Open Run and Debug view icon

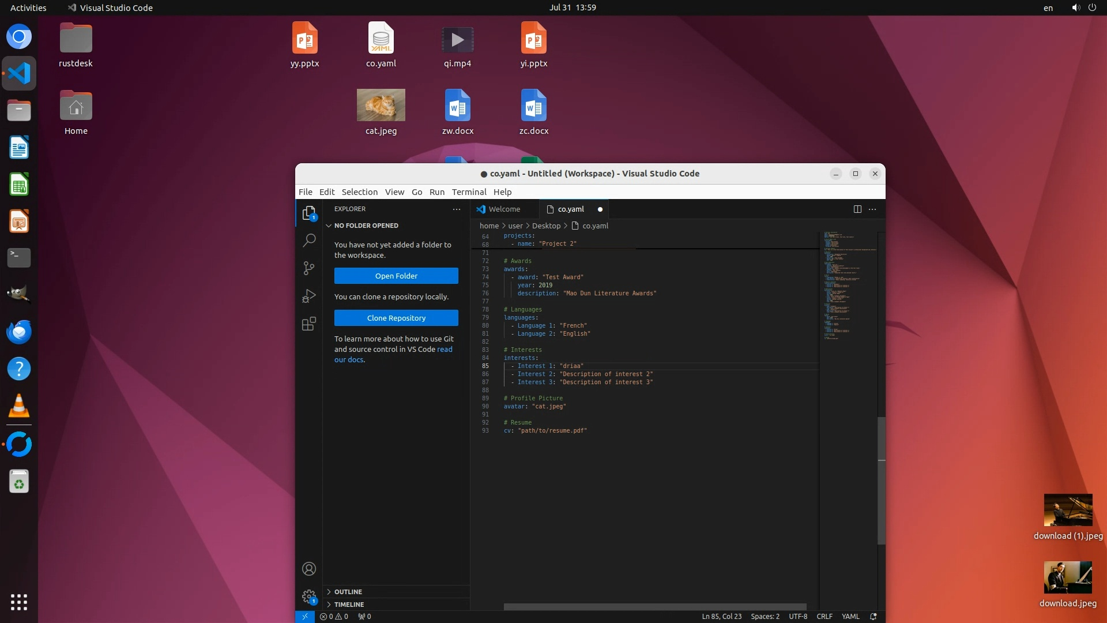(x=309, y=296)
